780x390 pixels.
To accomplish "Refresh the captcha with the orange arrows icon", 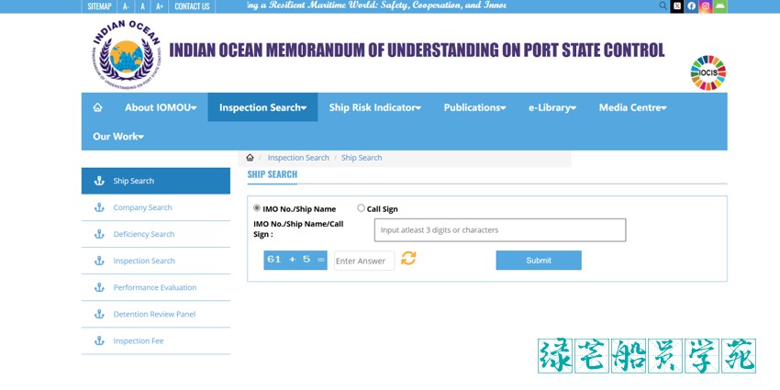I will [408, 258].
